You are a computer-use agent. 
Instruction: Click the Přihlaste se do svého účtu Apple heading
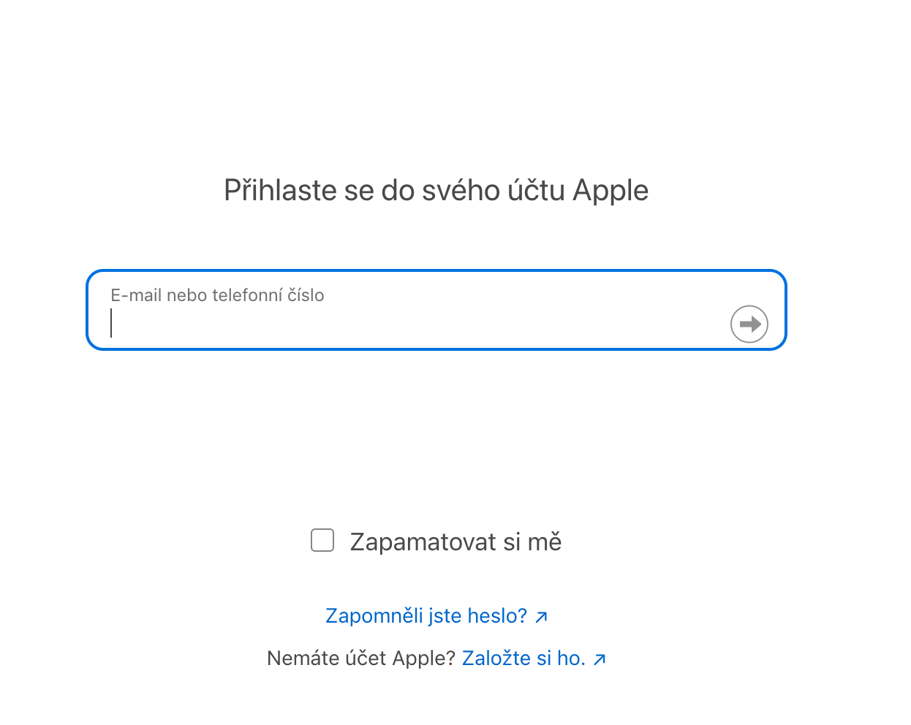click(x=436, y=191)
